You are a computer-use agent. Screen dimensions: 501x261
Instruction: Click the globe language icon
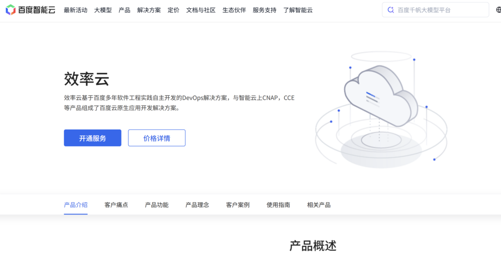pyautogui.click(x=499, y=10)
